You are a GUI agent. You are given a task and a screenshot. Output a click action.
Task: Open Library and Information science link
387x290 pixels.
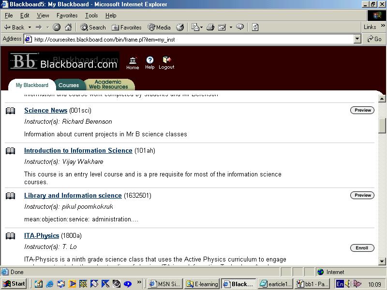coord(73,195)
